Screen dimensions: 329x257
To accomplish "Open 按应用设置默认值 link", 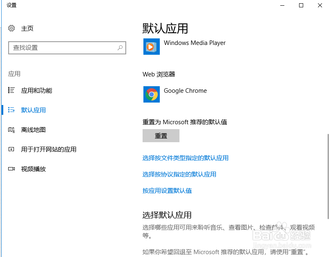I will [167, 190].
